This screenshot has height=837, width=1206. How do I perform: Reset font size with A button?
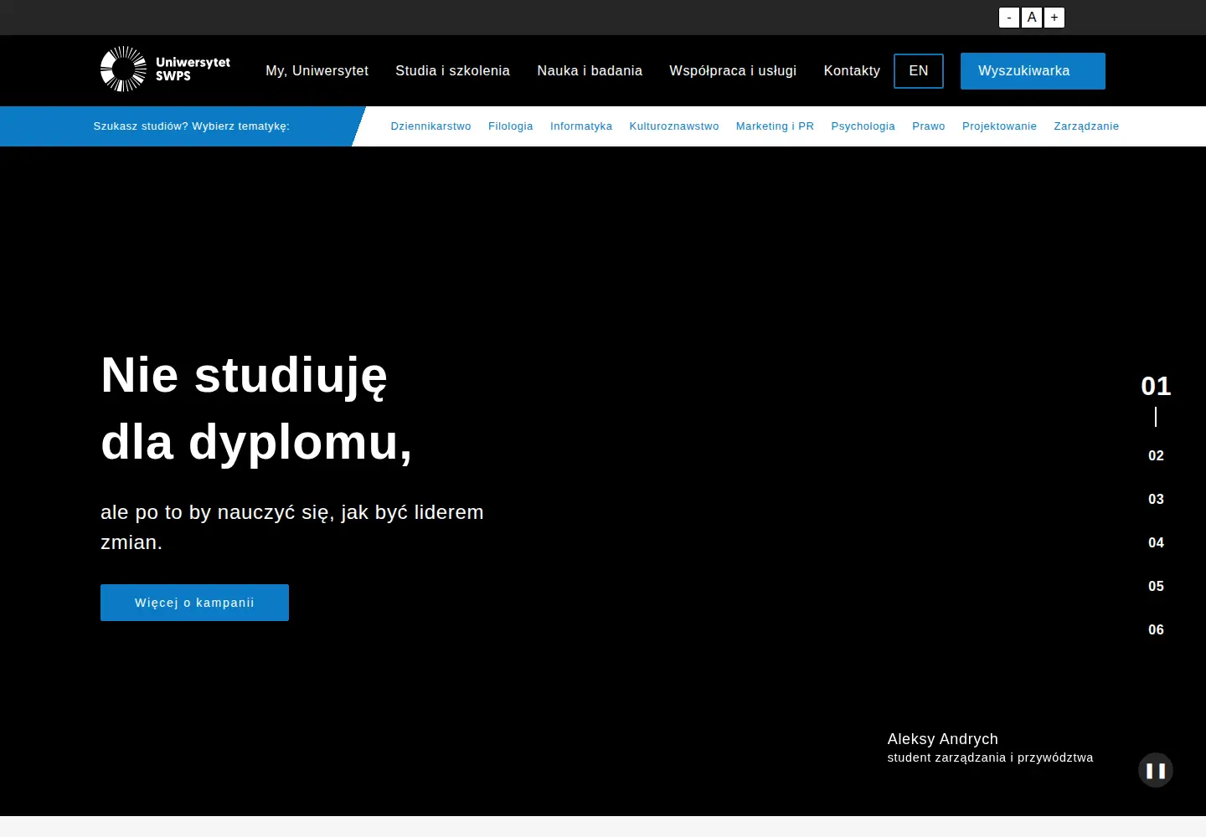1032,18
